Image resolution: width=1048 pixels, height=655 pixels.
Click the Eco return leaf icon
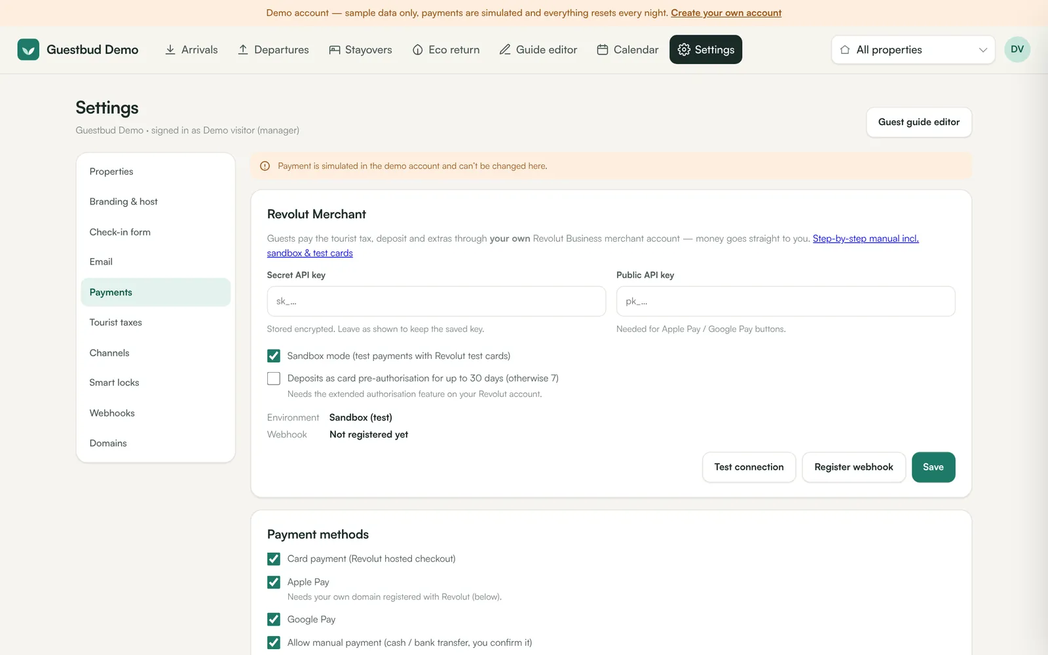[418, 50]
